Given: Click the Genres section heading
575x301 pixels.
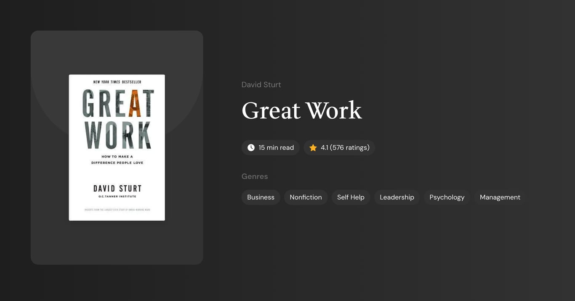Looking at the screenshot, I should coord(255,176).
